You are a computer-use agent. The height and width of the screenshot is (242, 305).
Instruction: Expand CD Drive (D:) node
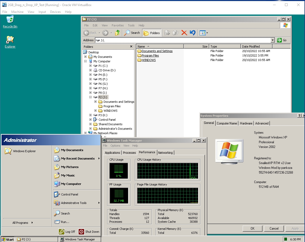pyautogui.click(x=91, y=70)
